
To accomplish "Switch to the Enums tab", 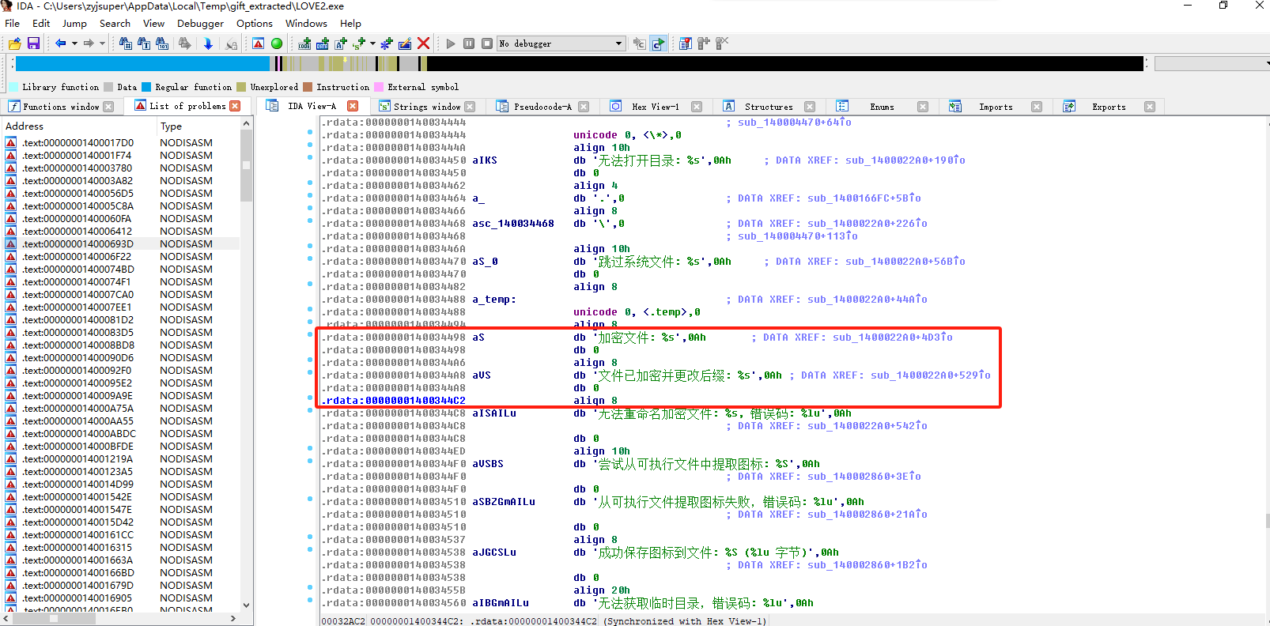I will coord(882,107).
